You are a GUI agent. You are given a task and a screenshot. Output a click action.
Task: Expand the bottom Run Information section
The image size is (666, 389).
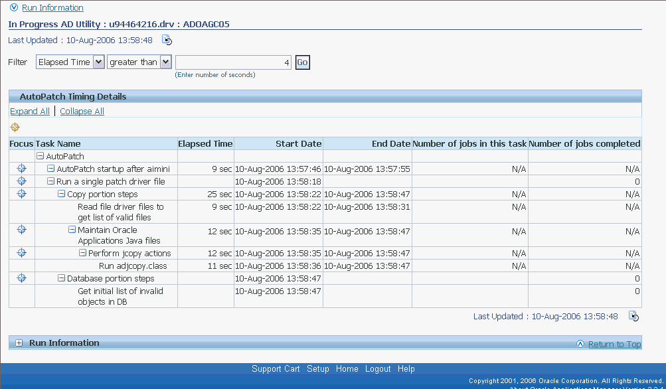[19, 343]
